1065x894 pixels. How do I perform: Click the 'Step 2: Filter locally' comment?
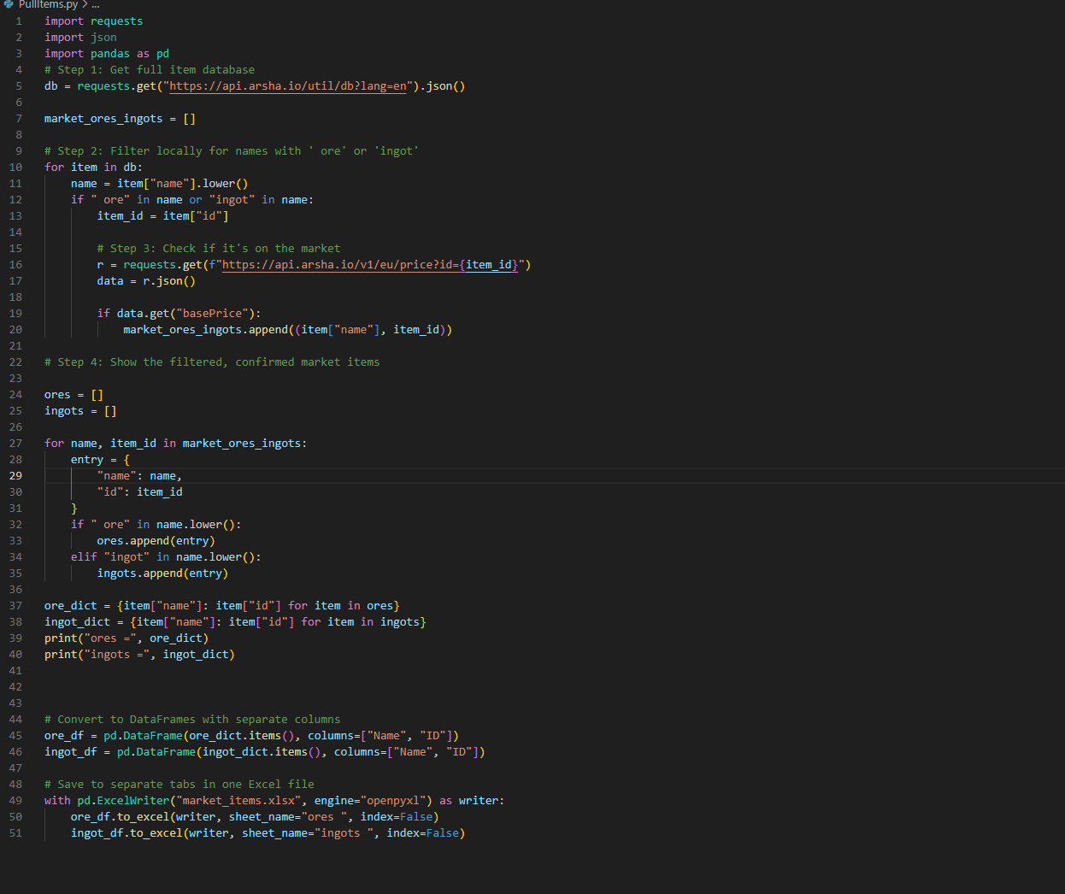click(x=232, y=151)
